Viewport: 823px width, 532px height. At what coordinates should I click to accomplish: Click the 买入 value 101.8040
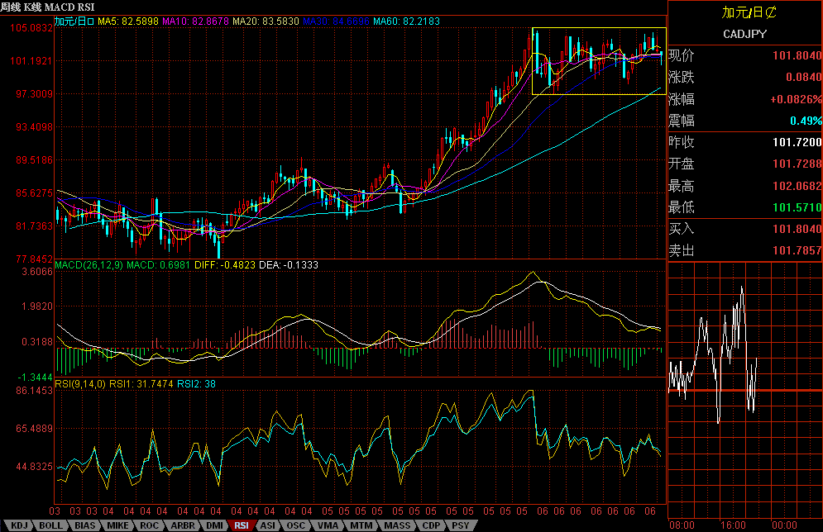point(797,229)
